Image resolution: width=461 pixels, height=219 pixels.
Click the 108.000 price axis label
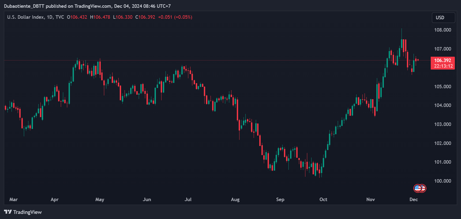pyautogui.click(x=443, y=30)
